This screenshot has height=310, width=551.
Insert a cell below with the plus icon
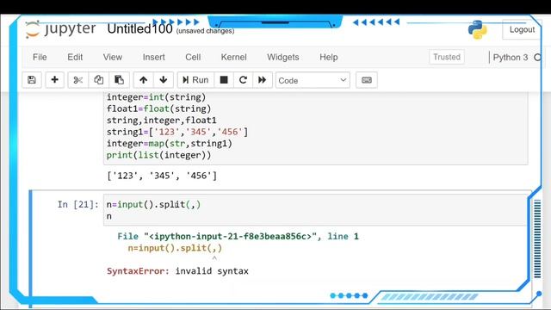tap(54, 80)
